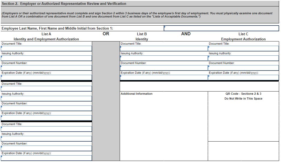Click the second List A Issuing Authority field
This screenshot has height=162, width=281.
coord(46,98)
